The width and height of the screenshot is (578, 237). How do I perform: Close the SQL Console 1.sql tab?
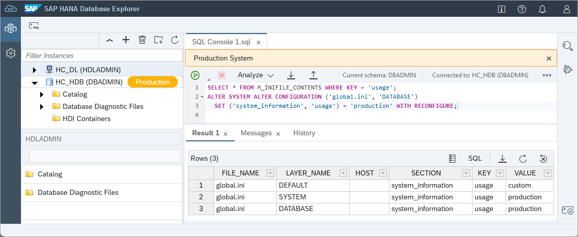pos(258,42)
